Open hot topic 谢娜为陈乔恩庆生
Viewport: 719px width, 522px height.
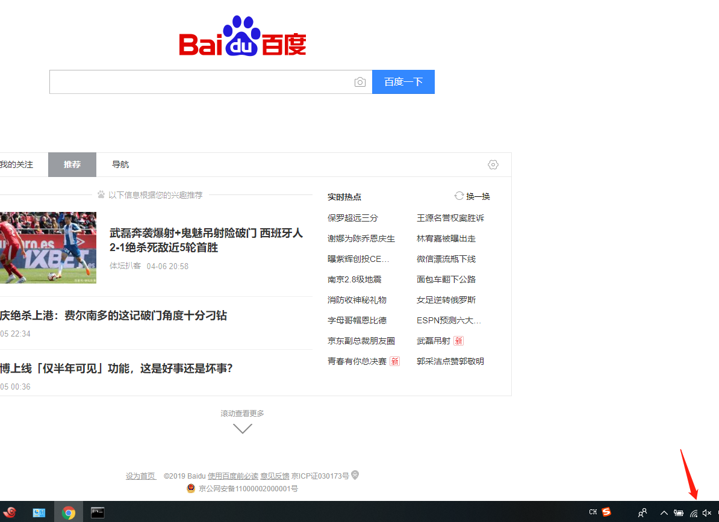(x=361, y=239)
